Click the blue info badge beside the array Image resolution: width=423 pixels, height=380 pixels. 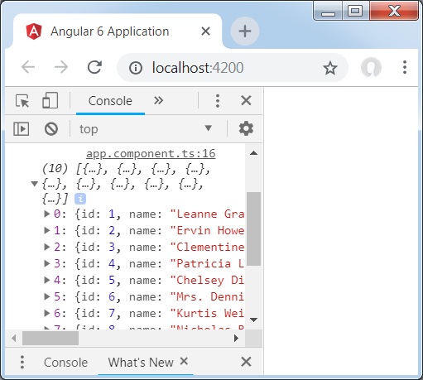(80, 199)
